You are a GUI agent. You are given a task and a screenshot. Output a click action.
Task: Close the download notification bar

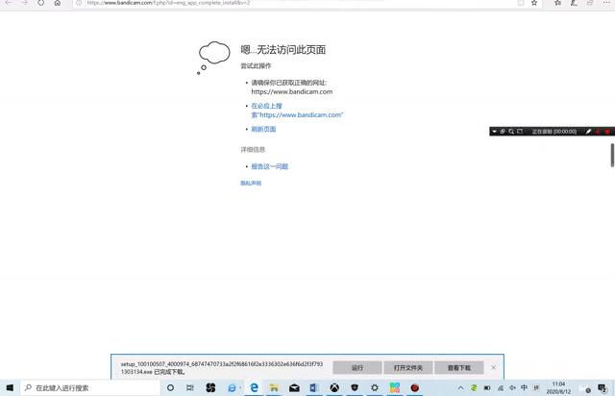click(x=493, y=368)
